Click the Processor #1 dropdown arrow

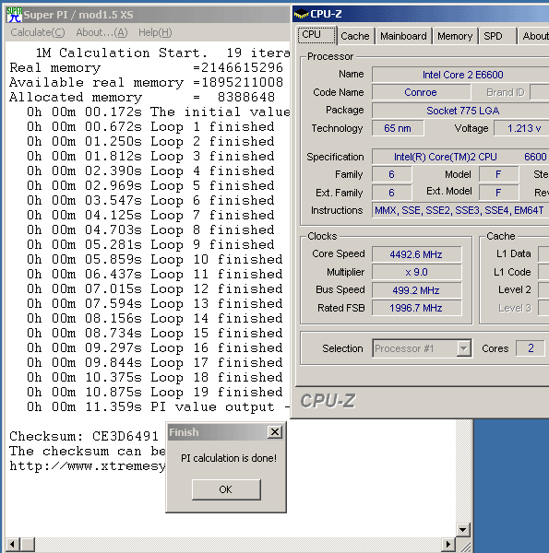click(463, 348)
